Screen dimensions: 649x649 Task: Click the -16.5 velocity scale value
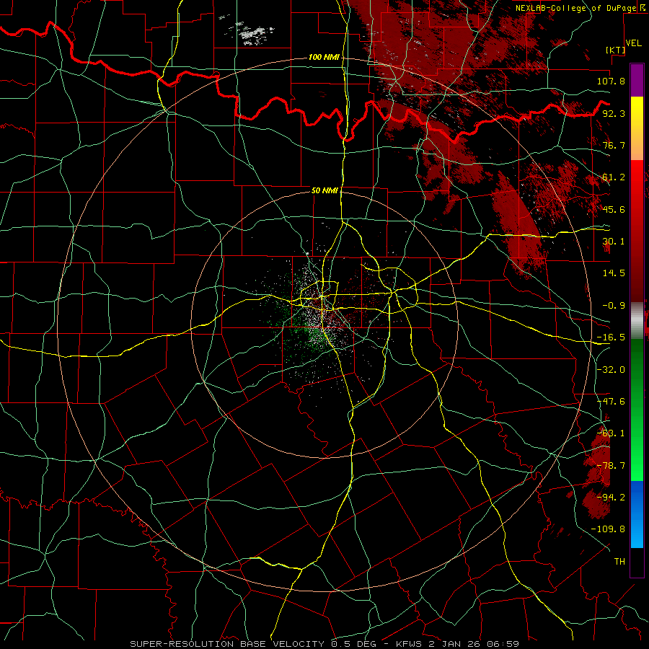click(611, 337)
